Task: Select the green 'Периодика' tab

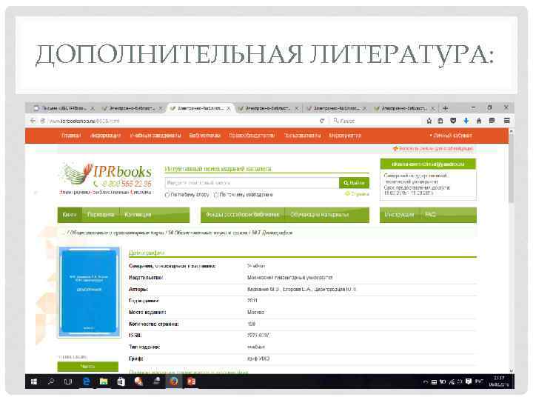Action: click(101, 215)
